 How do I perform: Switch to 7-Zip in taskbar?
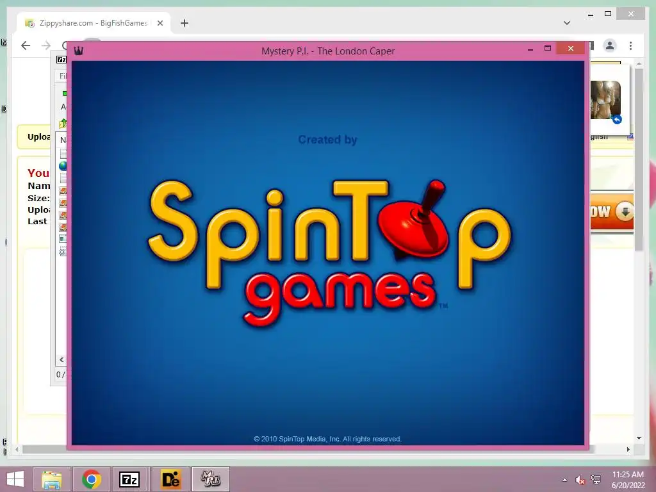click(129, 479)
